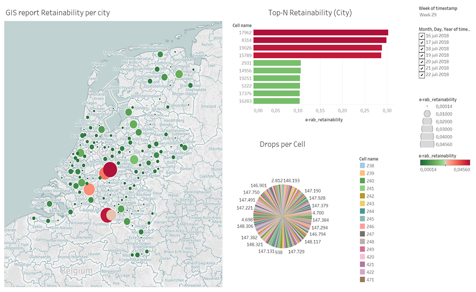Uncheck the 20 juli 2018 date
476x292 pixels.
[x=422, y=62]
